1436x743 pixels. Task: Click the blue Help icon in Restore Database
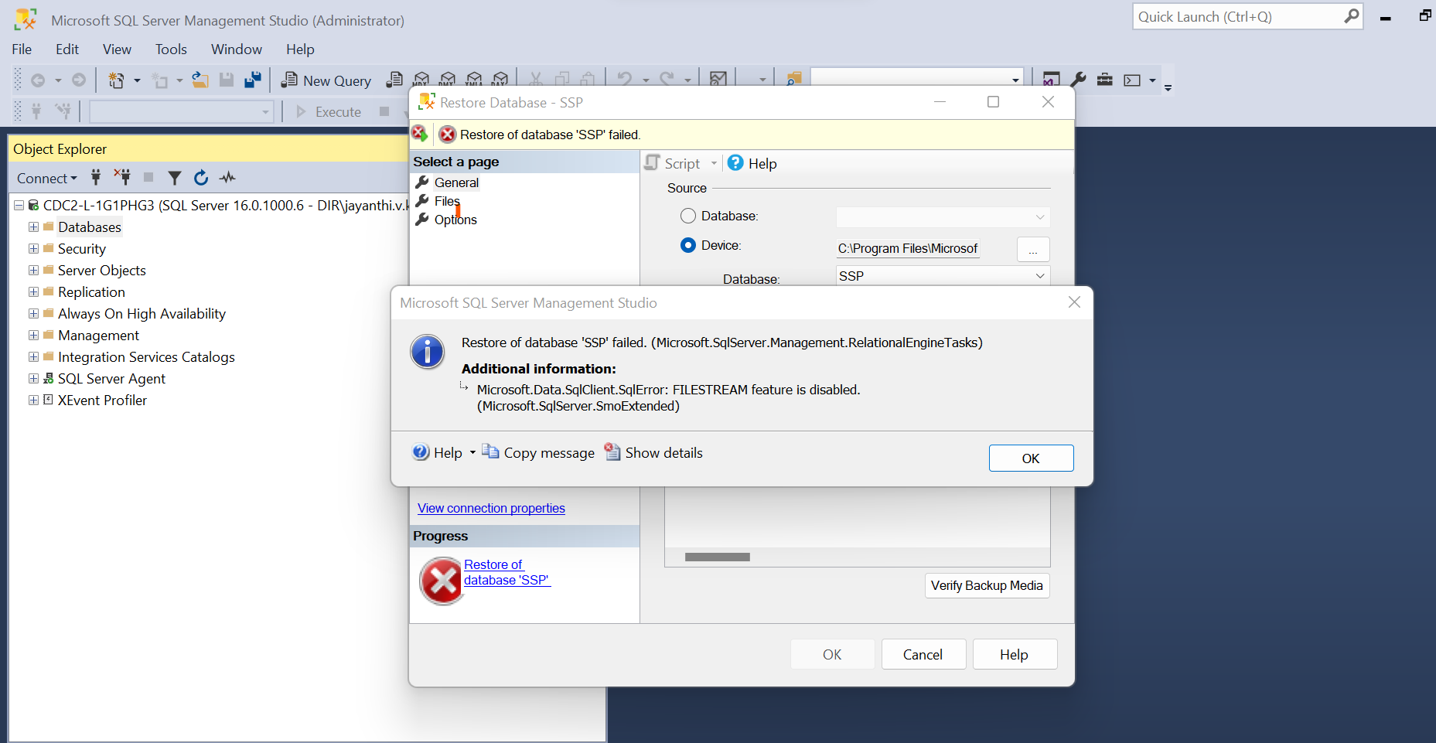pos(735,163)
